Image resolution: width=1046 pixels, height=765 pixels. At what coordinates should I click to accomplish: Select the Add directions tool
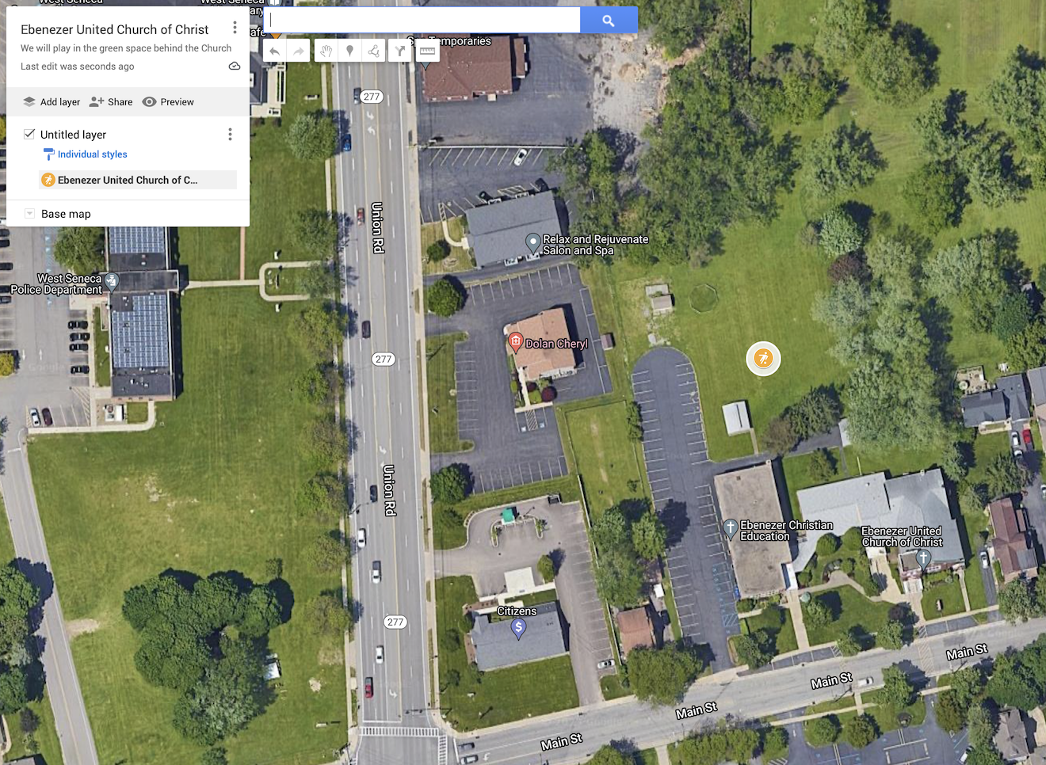(x=400, y=51)
